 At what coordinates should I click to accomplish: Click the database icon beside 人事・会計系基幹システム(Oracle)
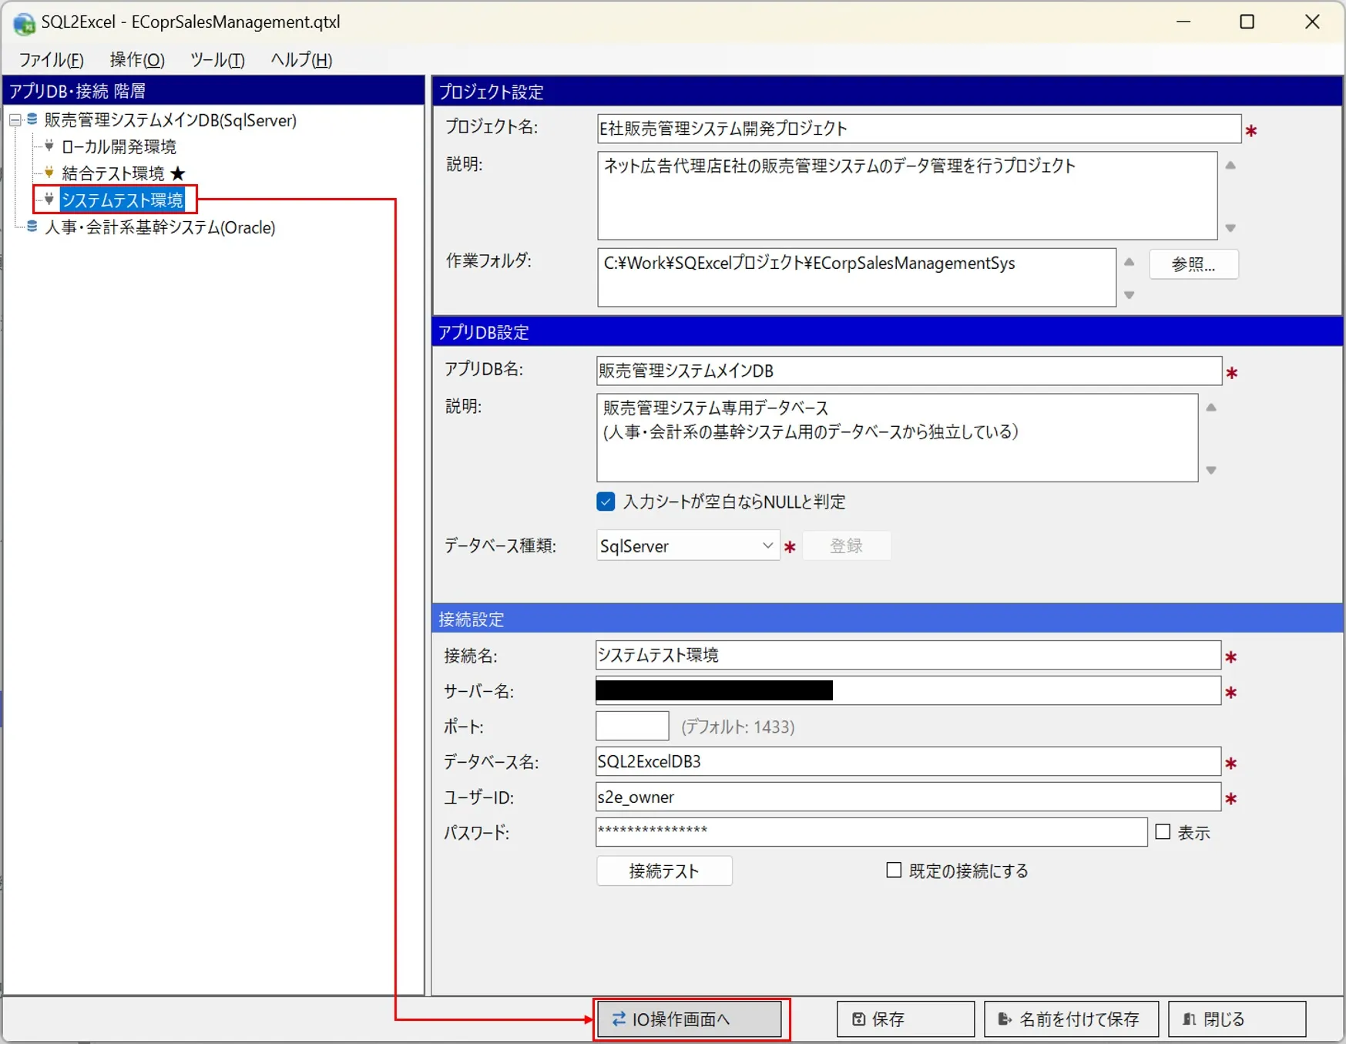(32, 227)
